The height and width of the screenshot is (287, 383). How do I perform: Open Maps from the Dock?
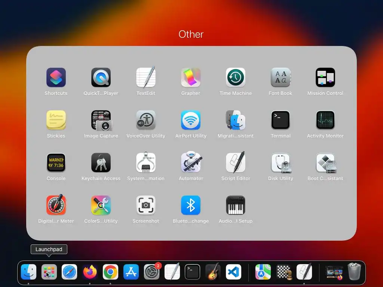pyautogui.click(x=263, y=272)
